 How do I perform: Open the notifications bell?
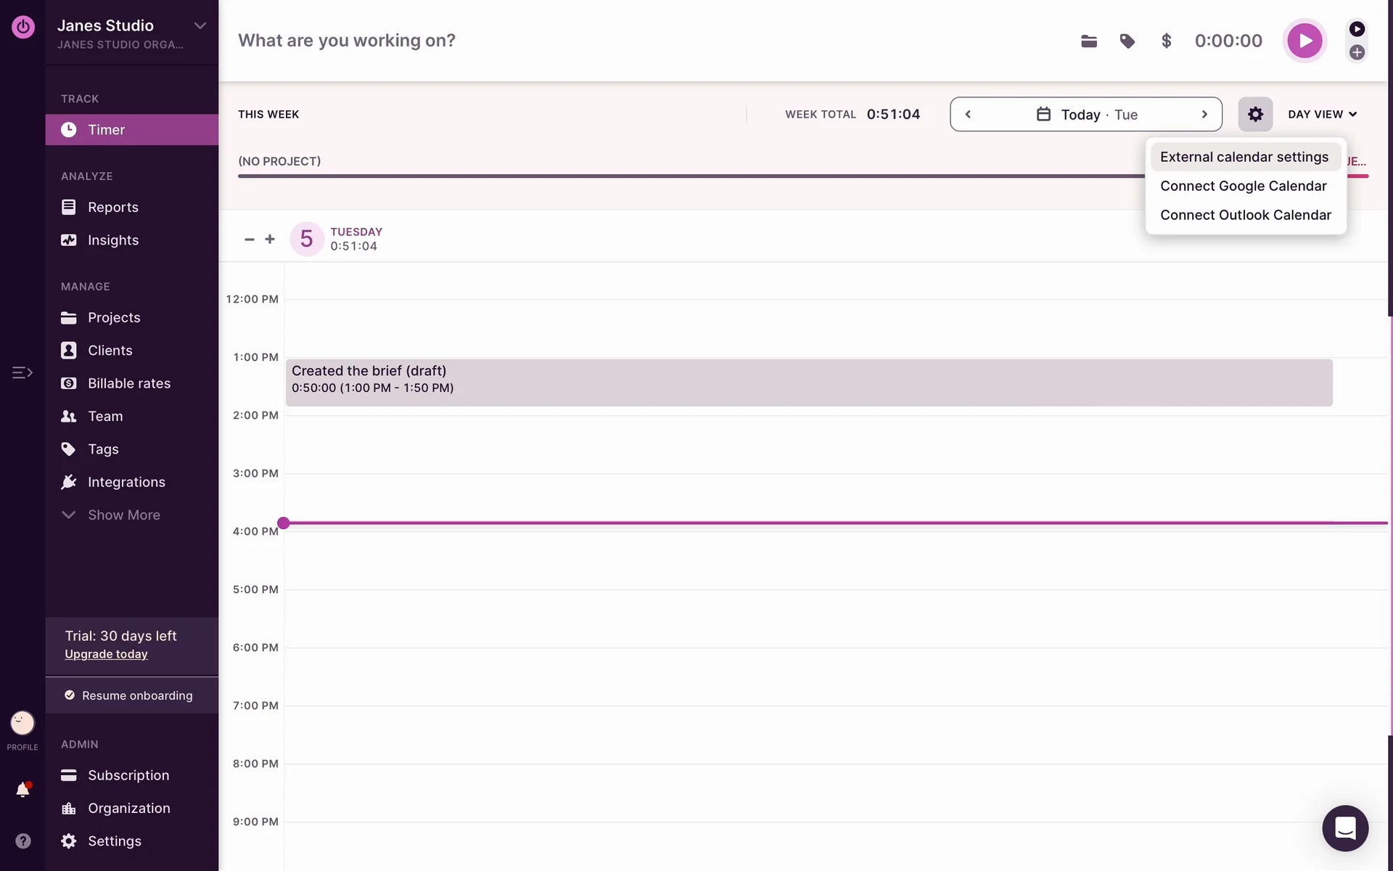point(22,790)
